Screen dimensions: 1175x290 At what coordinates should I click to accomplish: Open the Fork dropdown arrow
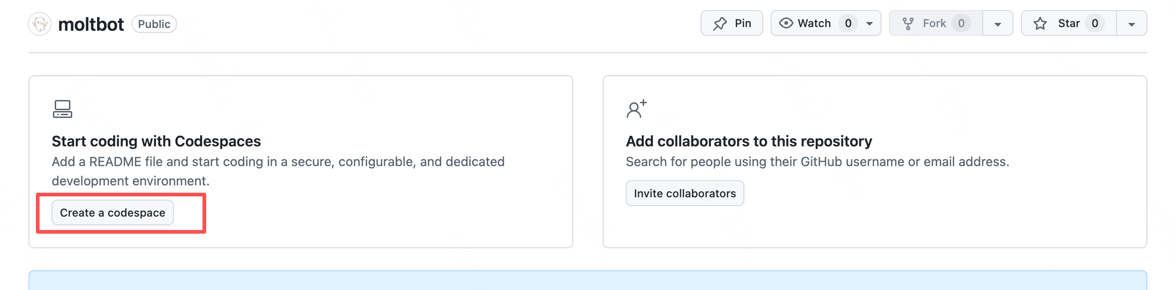click(997, 24)
